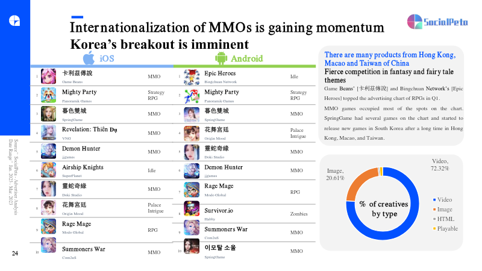
Task: Click Rage Mage icon in Android list
Action: [192, 190]
